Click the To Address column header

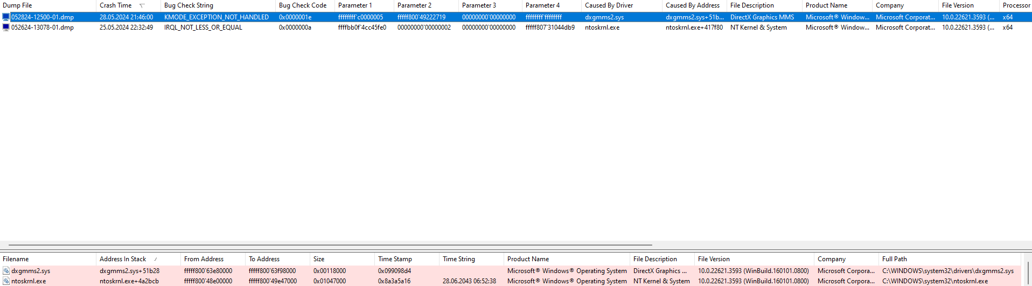pos(278,259)
